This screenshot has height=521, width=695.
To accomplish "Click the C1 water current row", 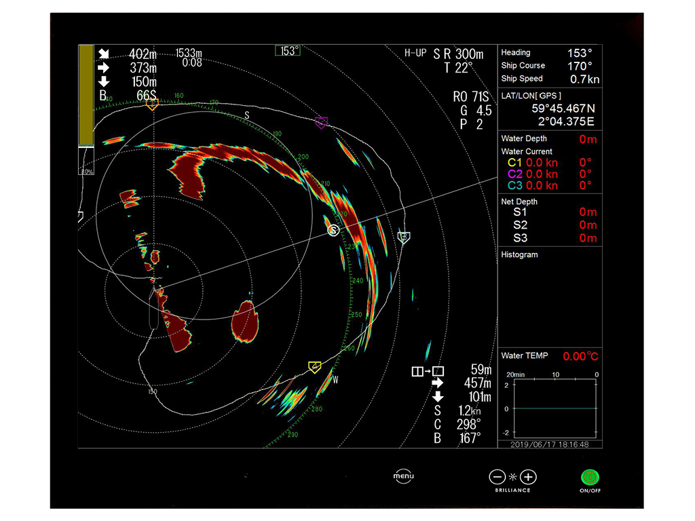I will tap(550, 163).
